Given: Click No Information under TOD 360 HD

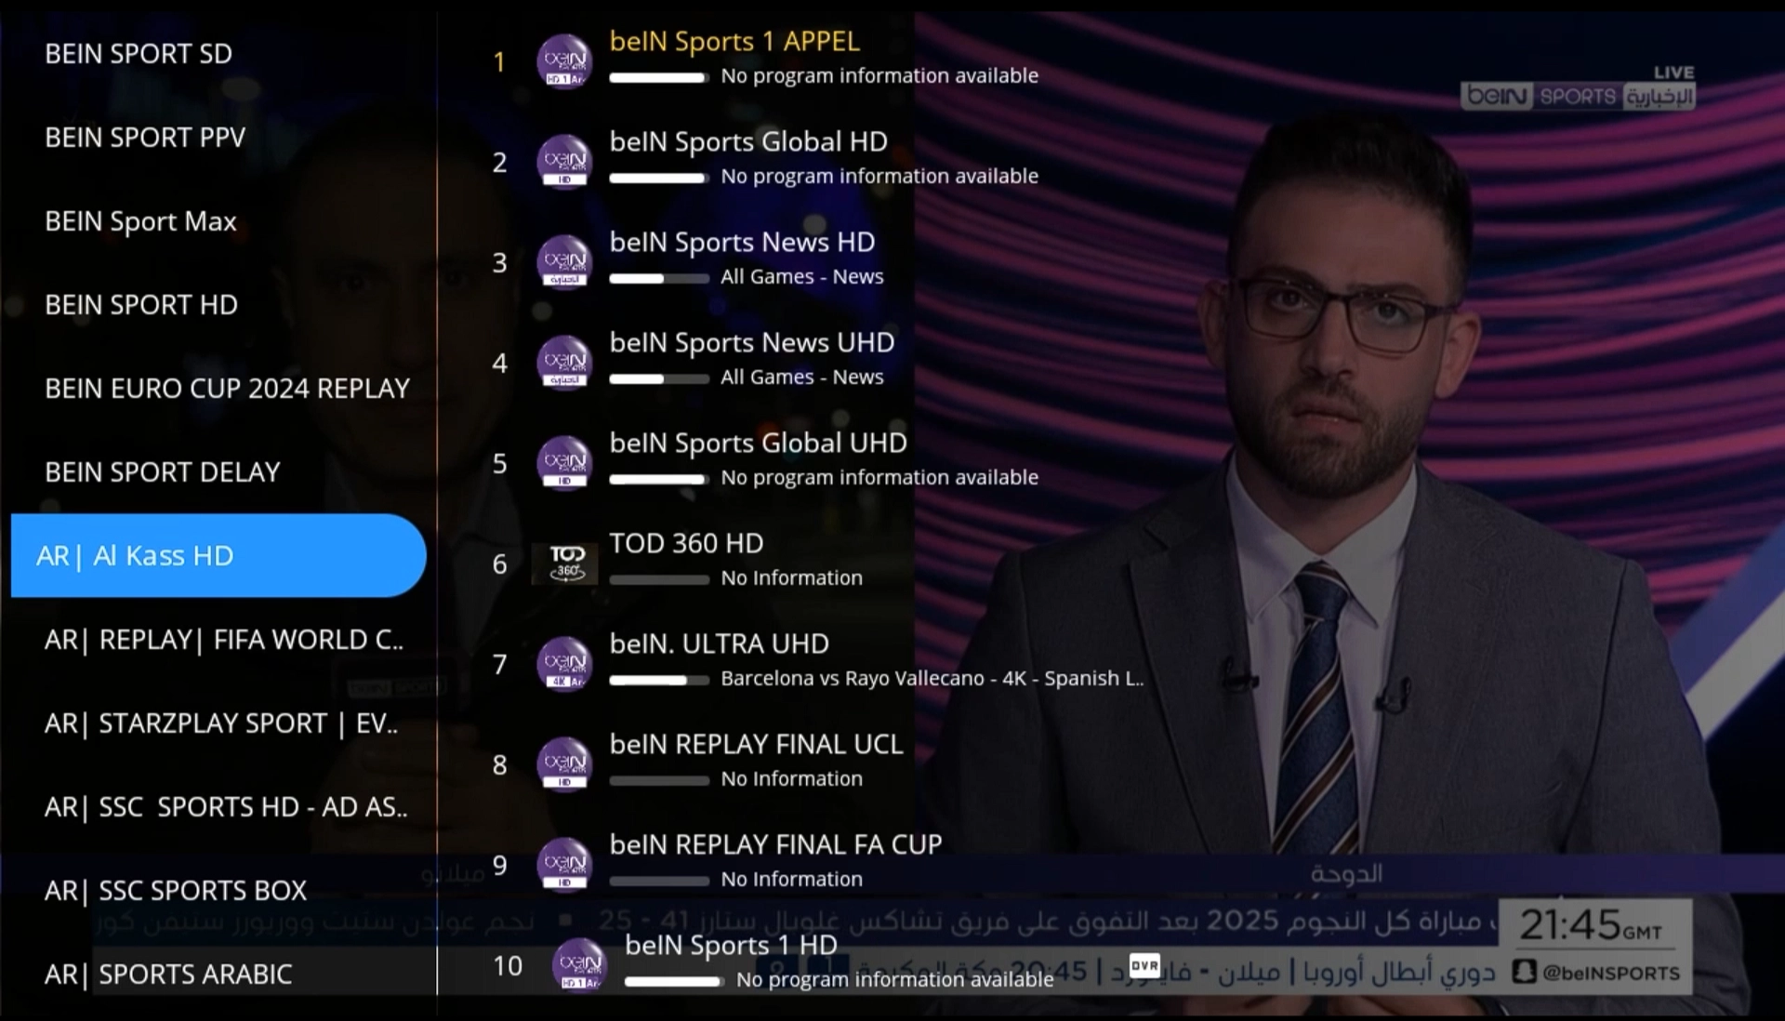Looking at the screenshot, I should (x=791, y=577).
